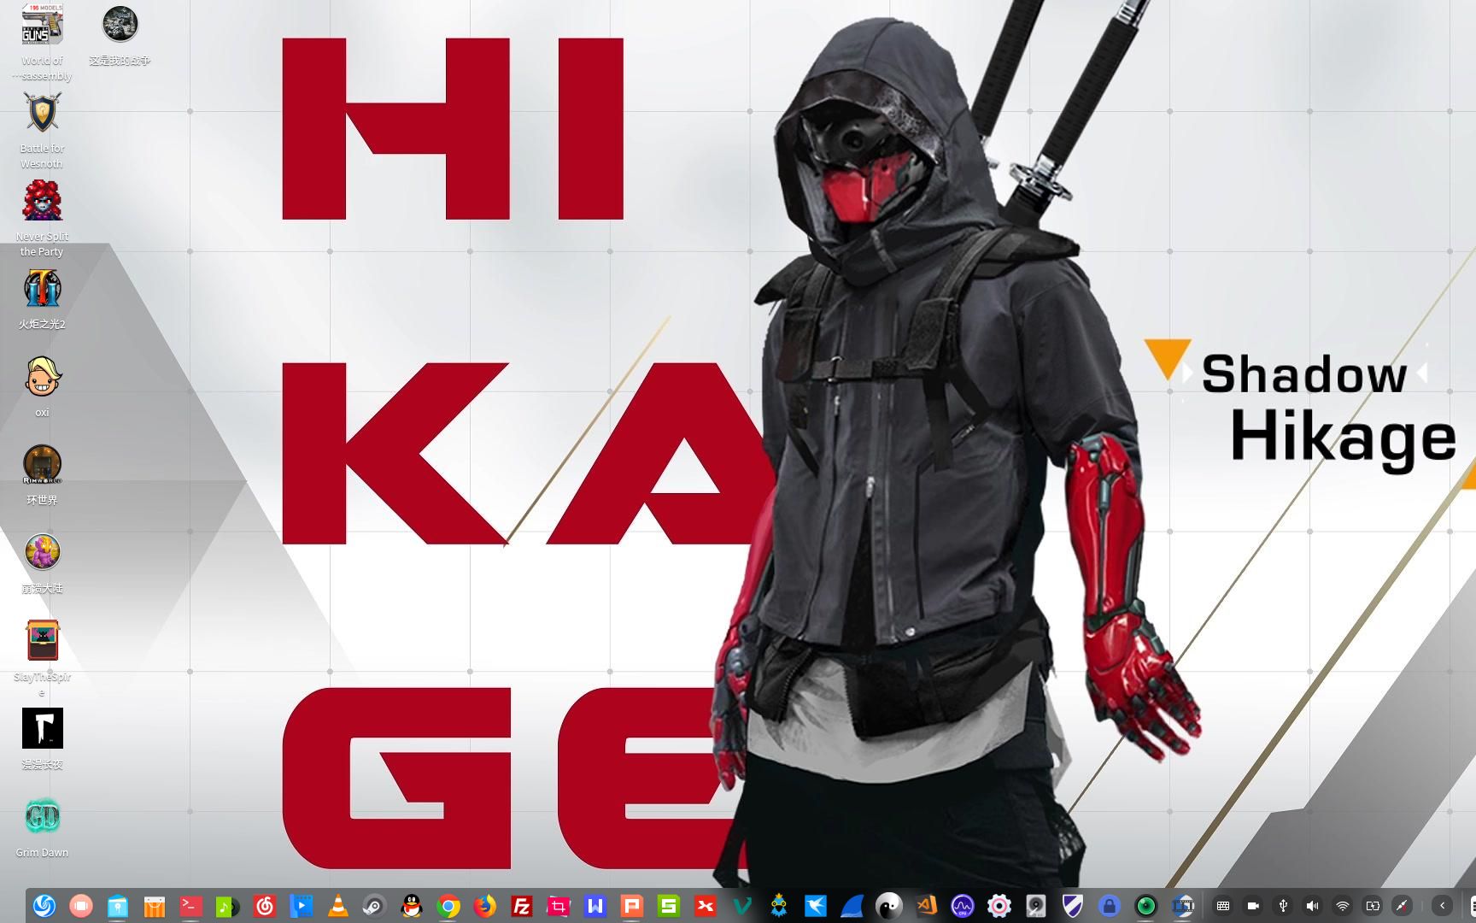
Task: Select the 崩溃大陆 desktop shortcut
Action: 42,563
